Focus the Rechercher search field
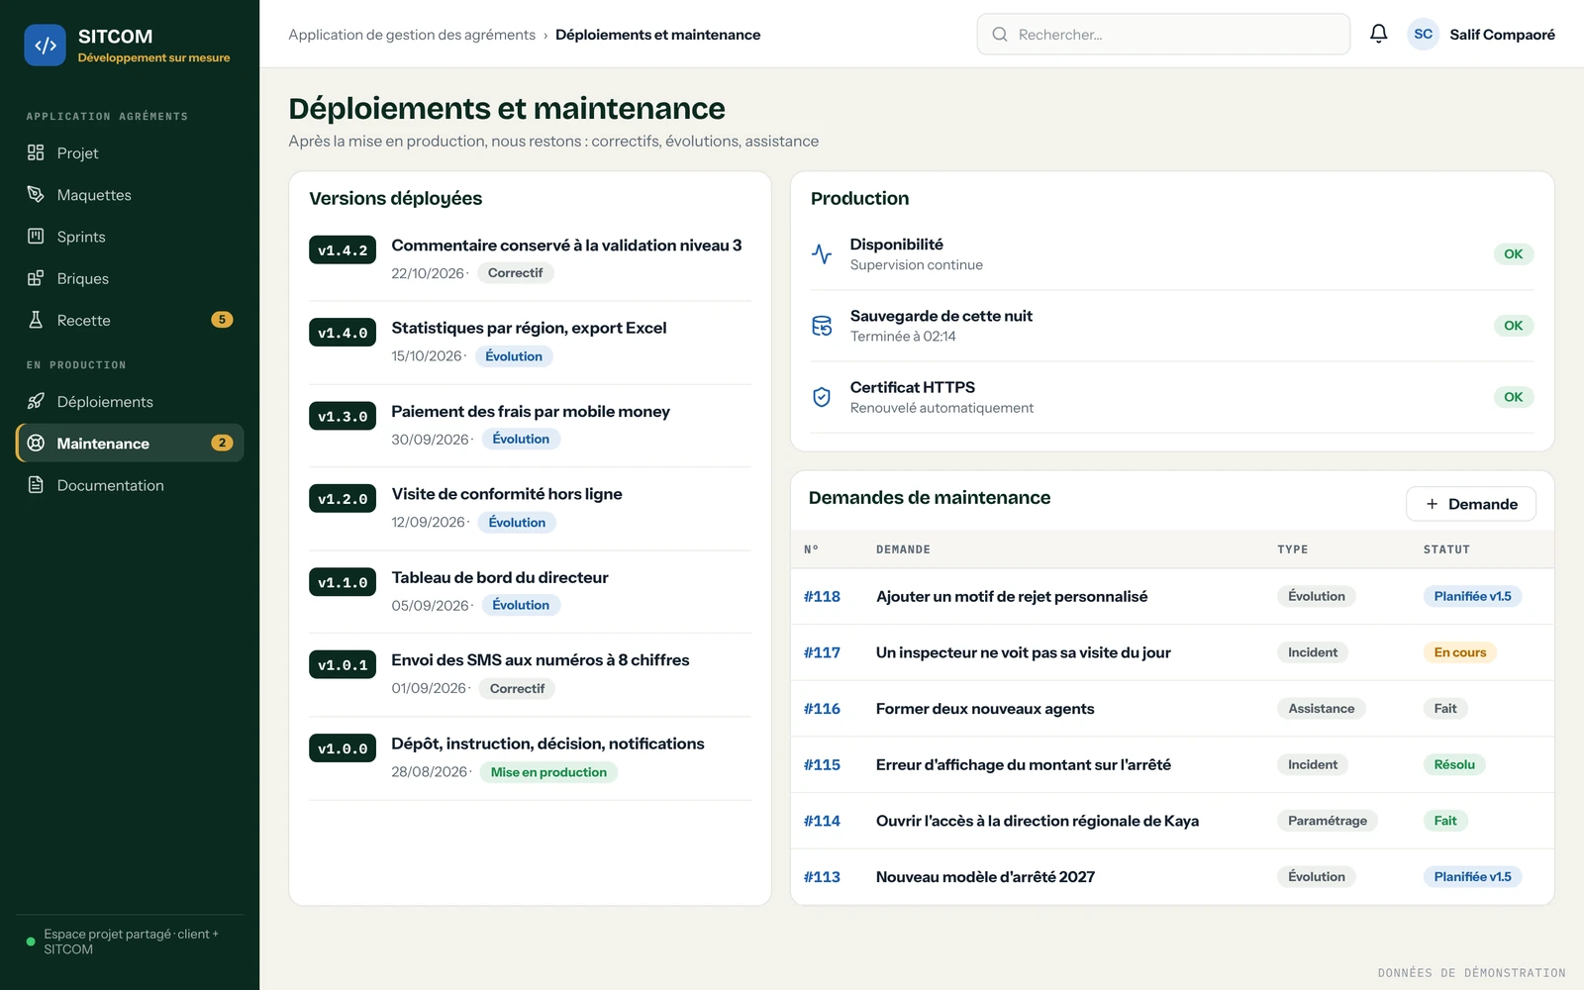 coord(1163,35)
